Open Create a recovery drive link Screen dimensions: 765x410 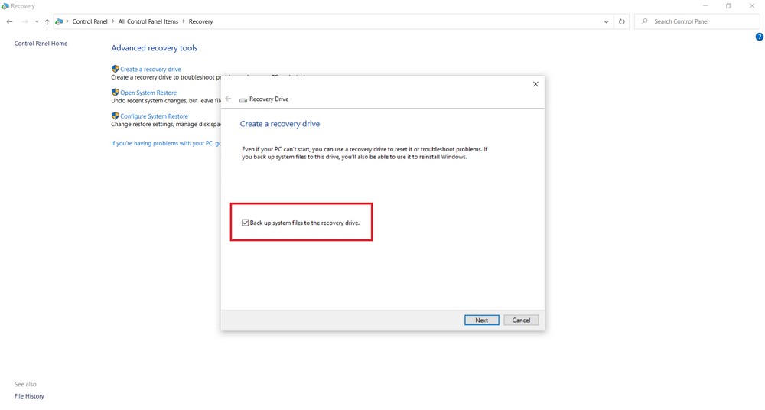[151, 70]
